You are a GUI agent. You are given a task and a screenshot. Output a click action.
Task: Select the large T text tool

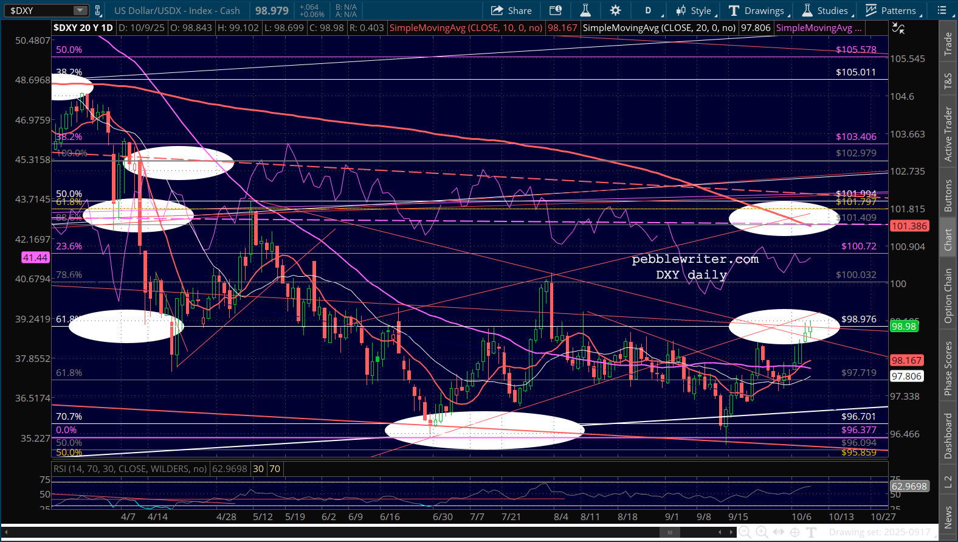tap(811, 532)
